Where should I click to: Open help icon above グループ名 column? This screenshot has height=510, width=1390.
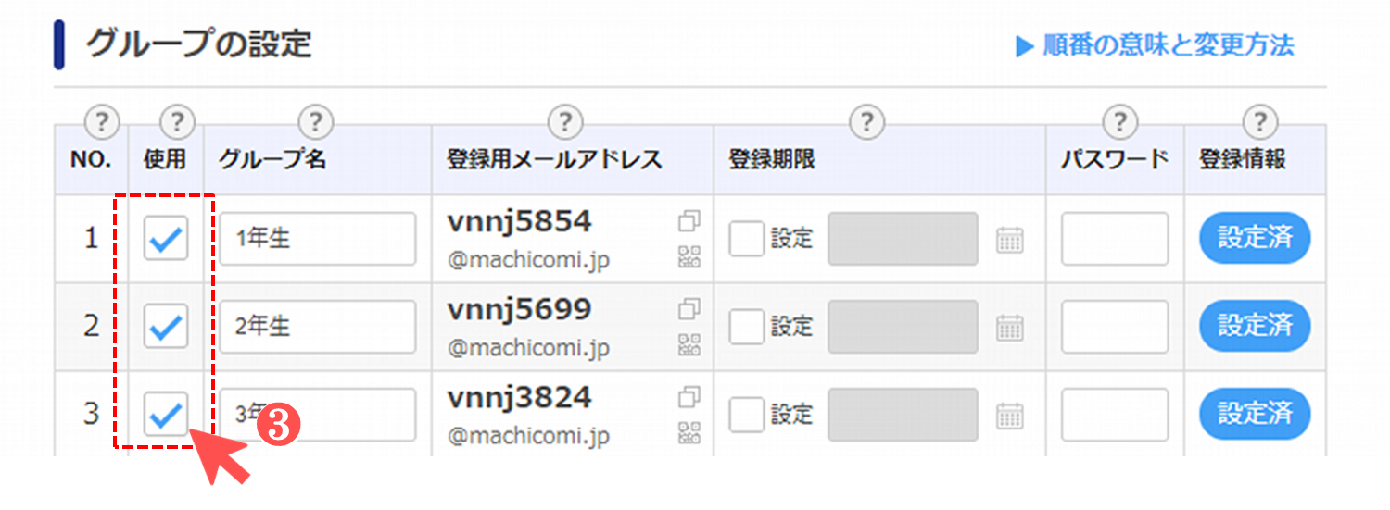coord(316,120)
